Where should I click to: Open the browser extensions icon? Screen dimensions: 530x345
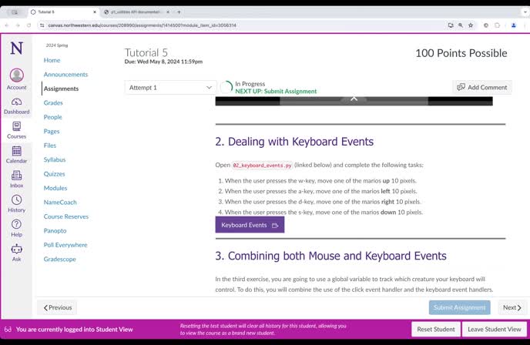point(497,25)
